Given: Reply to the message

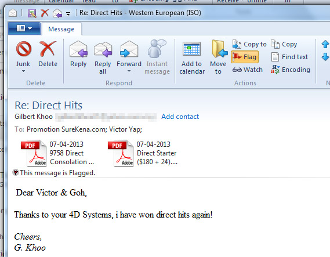Looking at the screenshot, I should pyautogui.click(x=78, y=54).
